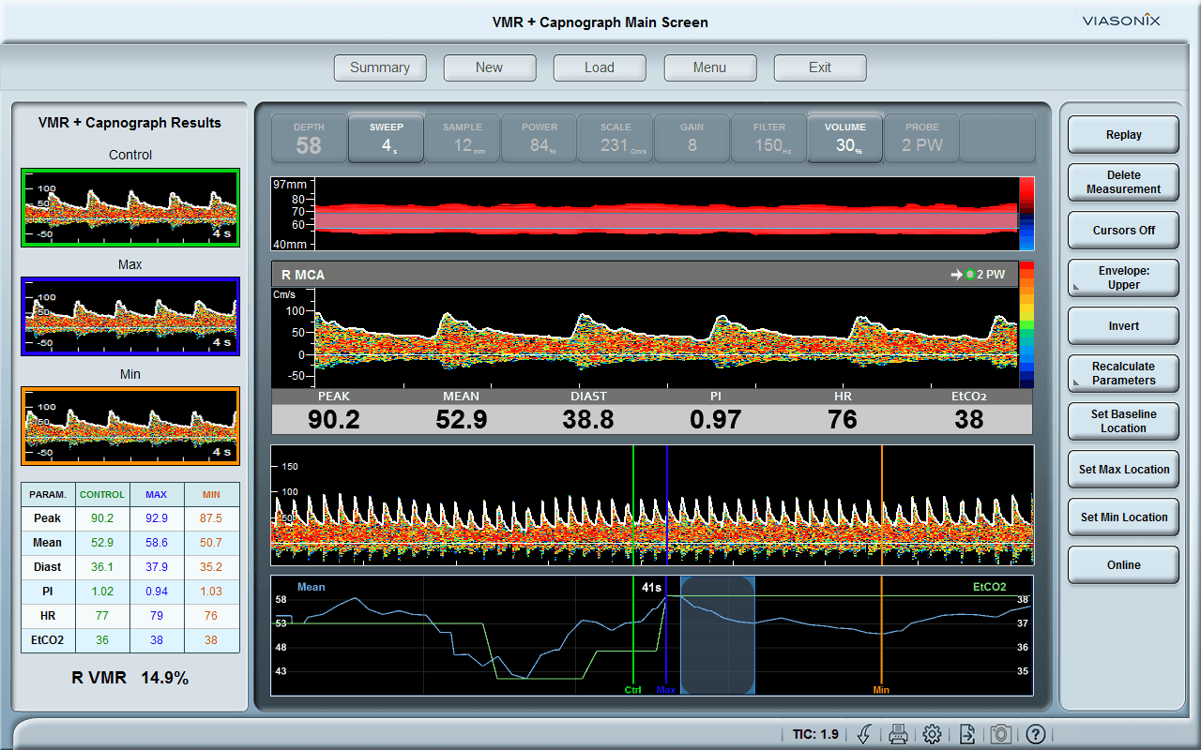Click the export report icon
The image size is (1201, 750).
tap(965, 734)
